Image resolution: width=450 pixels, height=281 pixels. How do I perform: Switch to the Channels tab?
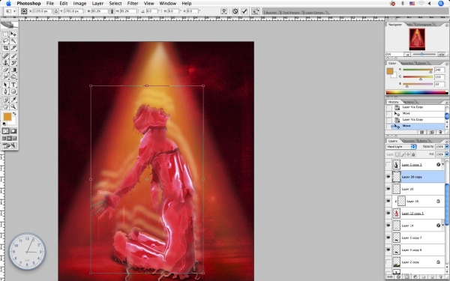[x=409, y=141]
